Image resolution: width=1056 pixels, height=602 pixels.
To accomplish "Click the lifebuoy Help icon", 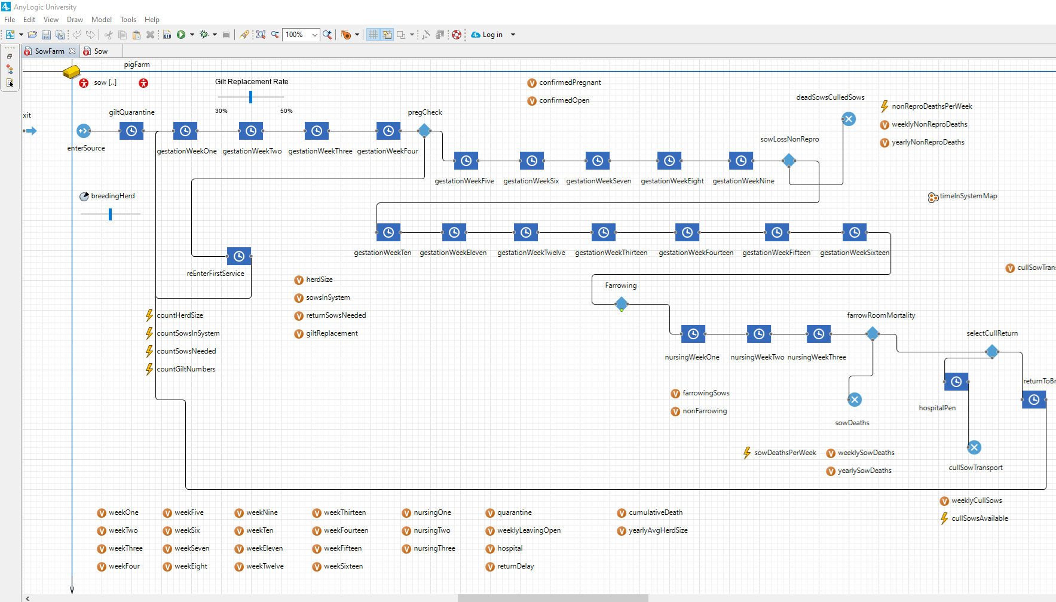I will pyautogui.click(x=457, y=35).
